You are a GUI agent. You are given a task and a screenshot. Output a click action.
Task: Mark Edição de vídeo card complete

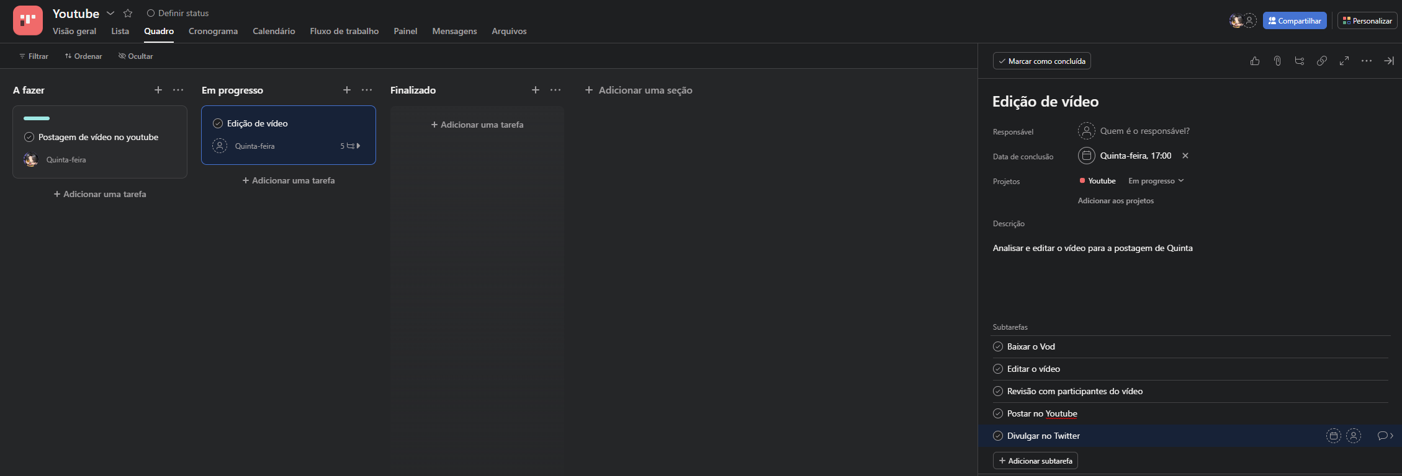coord(218,123)
